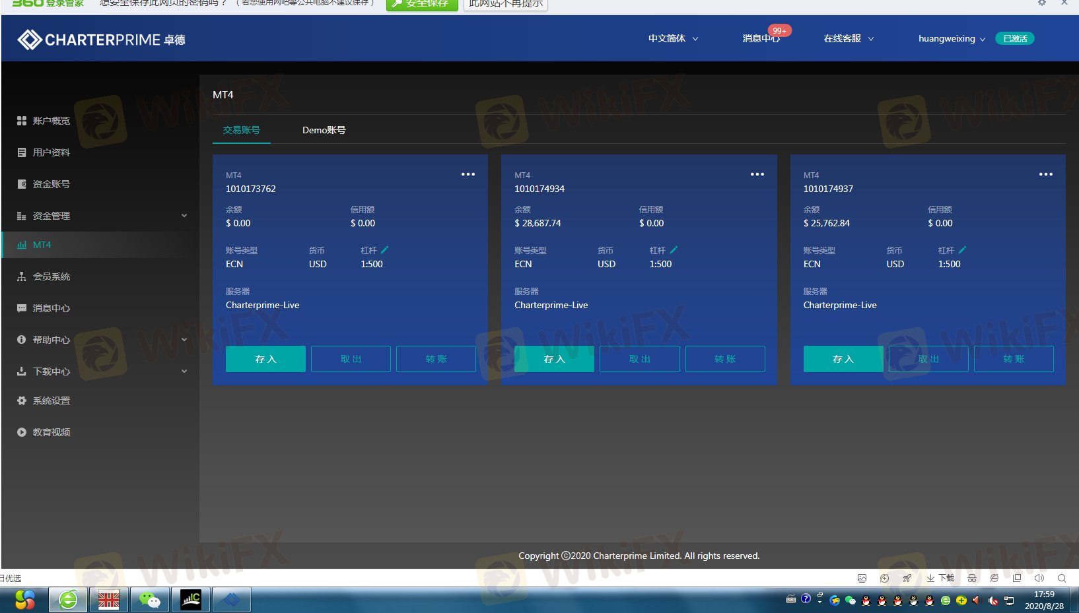Open 消息中心 notifications in the header
The height and width of the screenshot is (613, 1079).
coord(761,39)
